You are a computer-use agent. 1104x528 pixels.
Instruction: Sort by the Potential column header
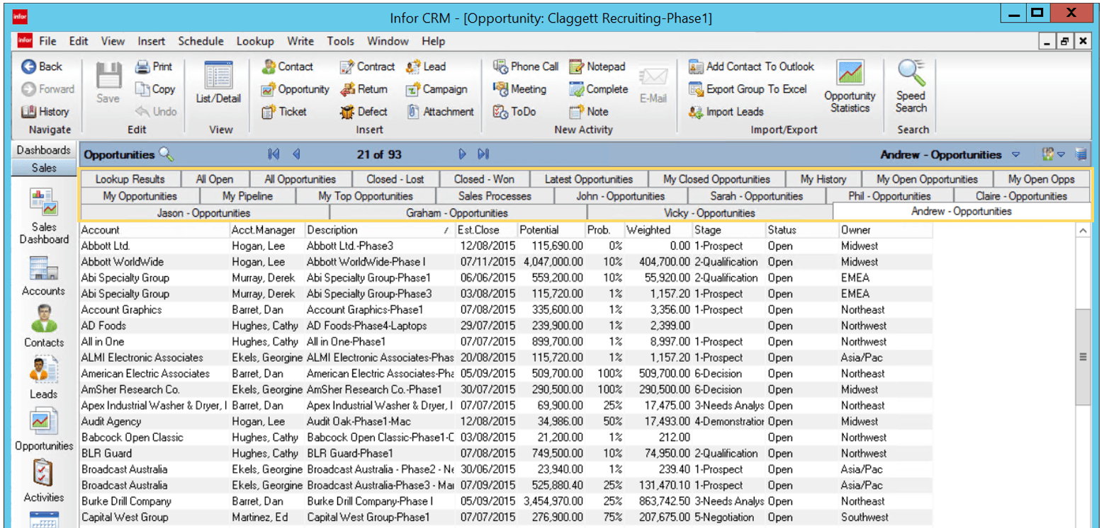click(x=551, y=230)
